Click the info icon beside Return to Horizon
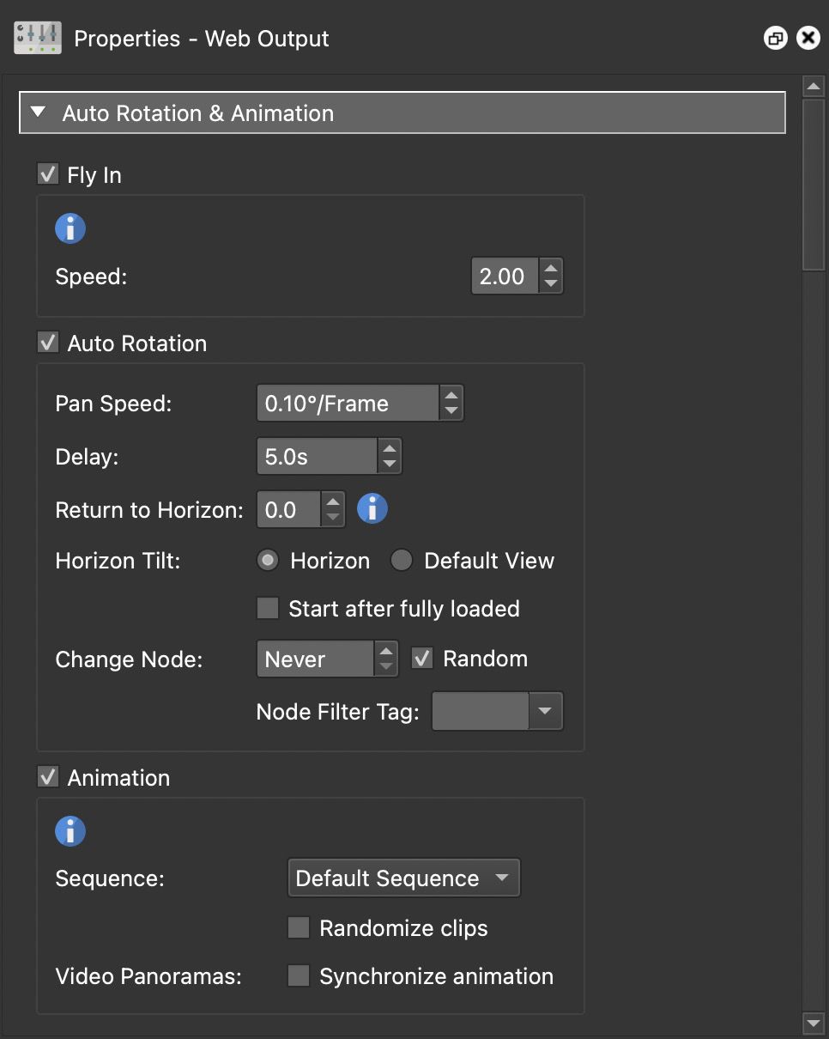 tap(372, 508)
